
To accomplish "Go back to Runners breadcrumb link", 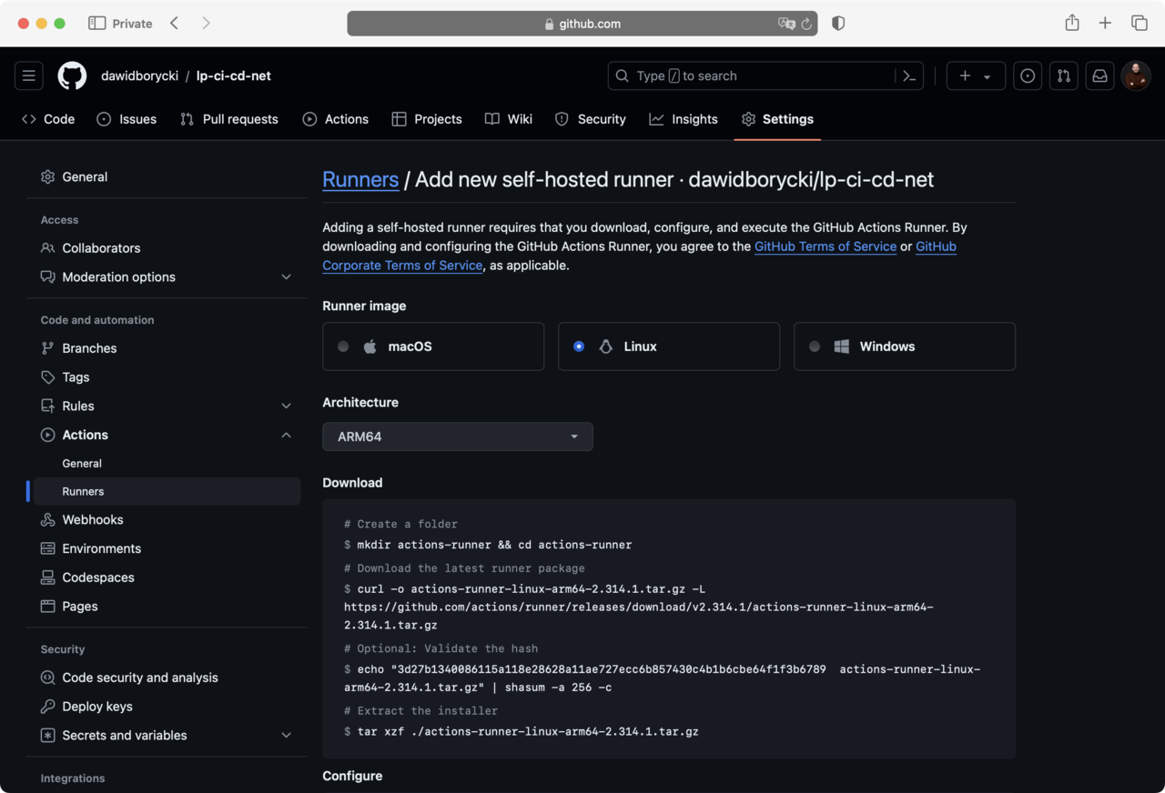I will 360,180.
